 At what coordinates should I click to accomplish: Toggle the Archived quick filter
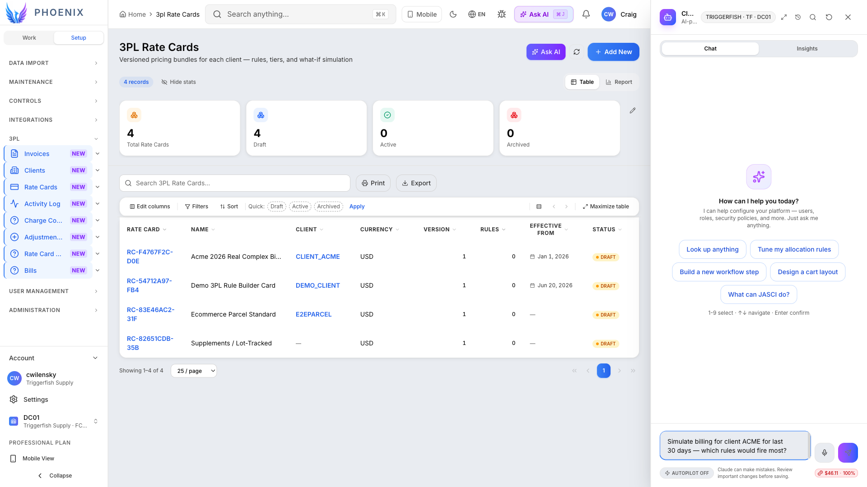pos(328,207)
